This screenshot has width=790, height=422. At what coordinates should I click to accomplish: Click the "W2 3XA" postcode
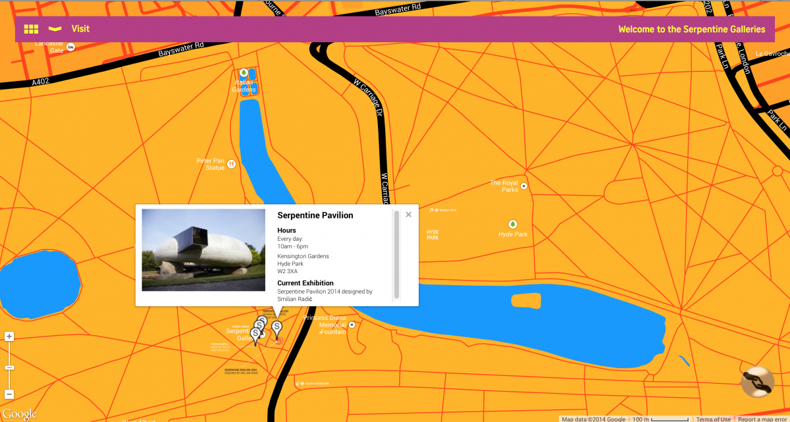coord(288,271)
